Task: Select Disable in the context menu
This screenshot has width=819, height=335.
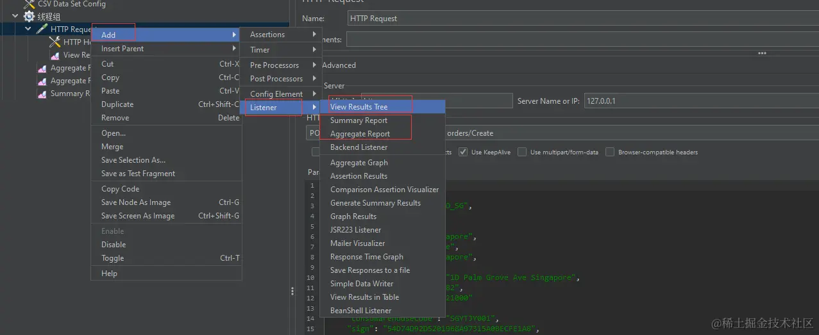Action: coord(165,245)
